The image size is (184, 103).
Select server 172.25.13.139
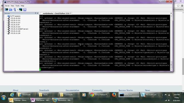click(15, 33)
